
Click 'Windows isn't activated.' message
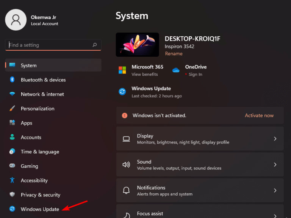[160, 115]
